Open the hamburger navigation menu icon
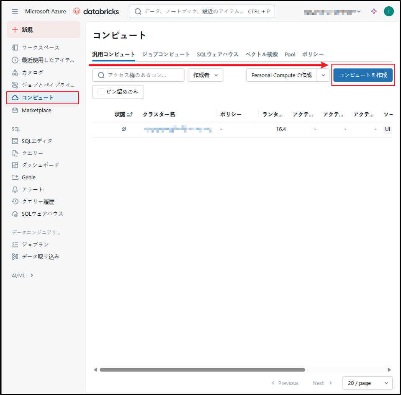 [15, 11]
